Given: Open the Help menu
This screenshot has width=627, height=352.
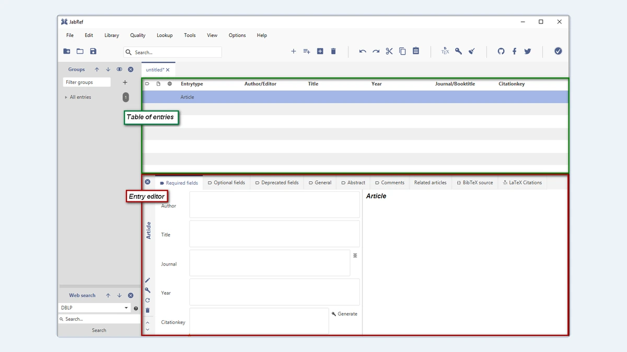Looking at the screenshot, I should (x=262, y=35).
